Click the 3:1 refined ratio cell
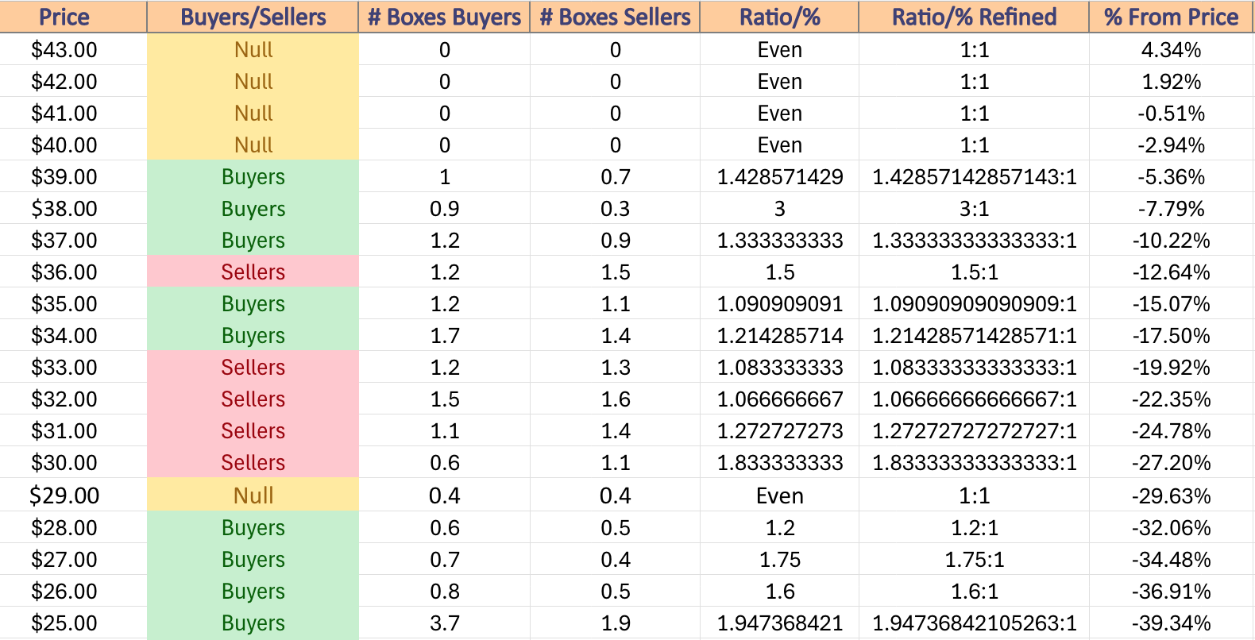Screen dimensions: 1255x640 point(974,209)
